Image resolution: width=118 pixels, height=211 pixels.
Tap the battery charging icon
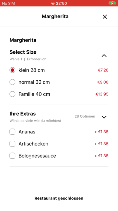click(x=112, y=3)
